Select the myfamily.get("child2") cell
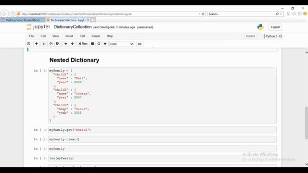The image size is (308, 173). (x=162, y=130)
